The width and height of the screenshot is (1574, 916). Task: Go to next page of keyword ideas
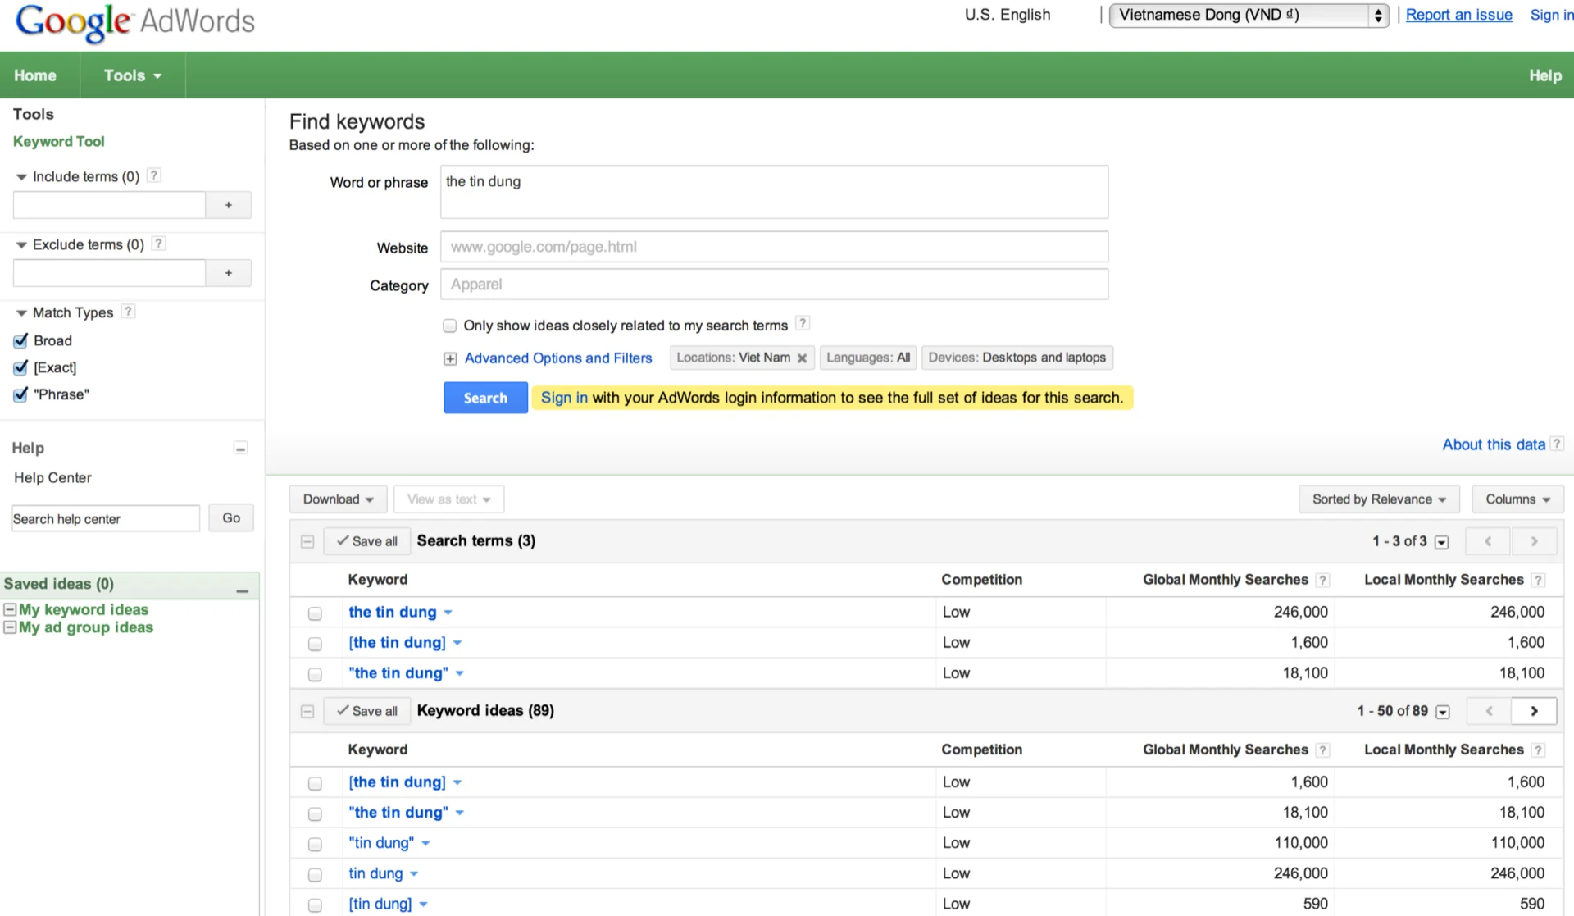click(1534, 711)
